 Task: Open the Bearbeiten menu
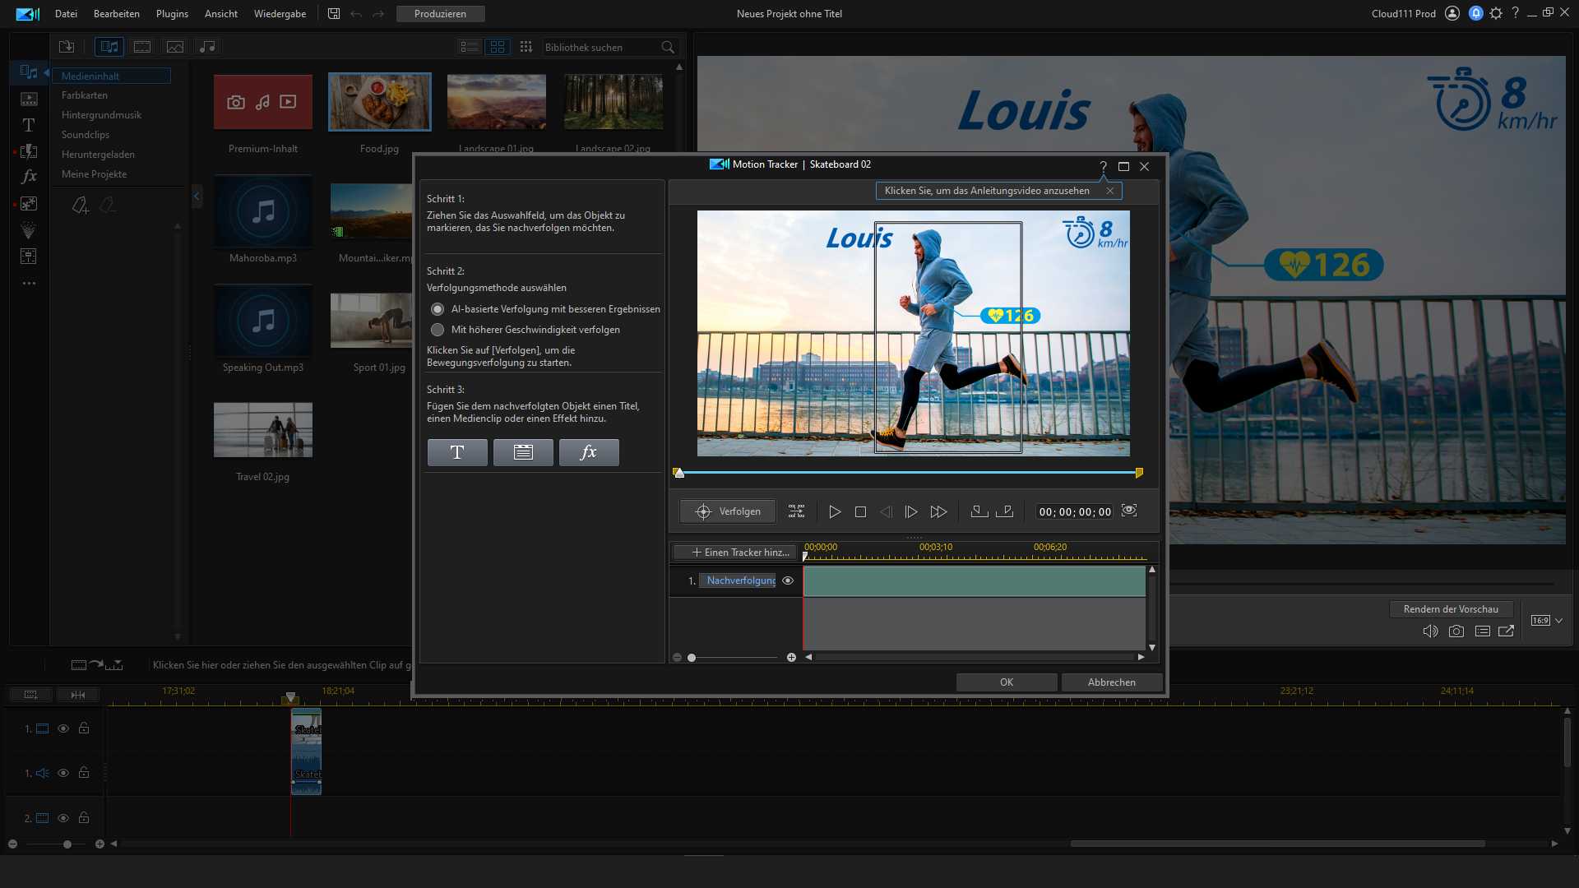pos(116,14)
